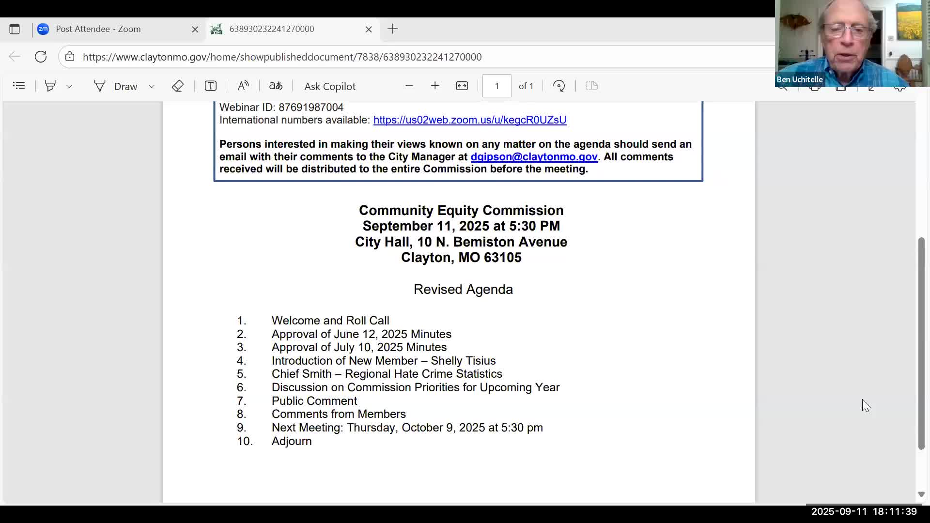The width and height of the screenshot is (930, 523).
Task: Open a new browser tab
Action: tap(393, 29)
